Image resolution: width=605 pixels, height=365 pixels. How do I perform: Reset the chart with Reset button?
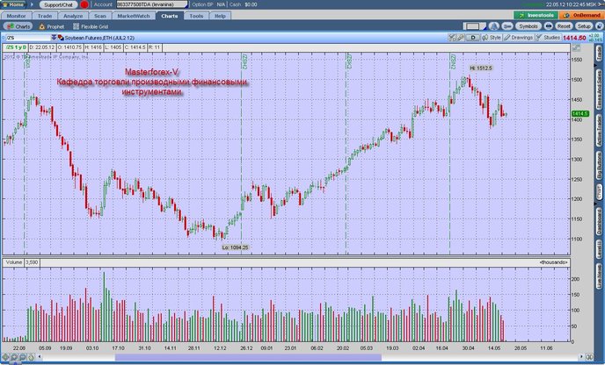(564, 26)
